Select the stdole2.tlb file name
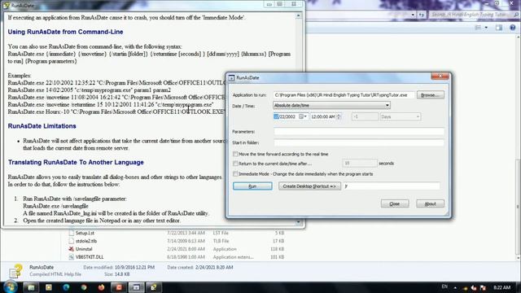Viewport: 521px width, 293px height. (x=86, y=241)
